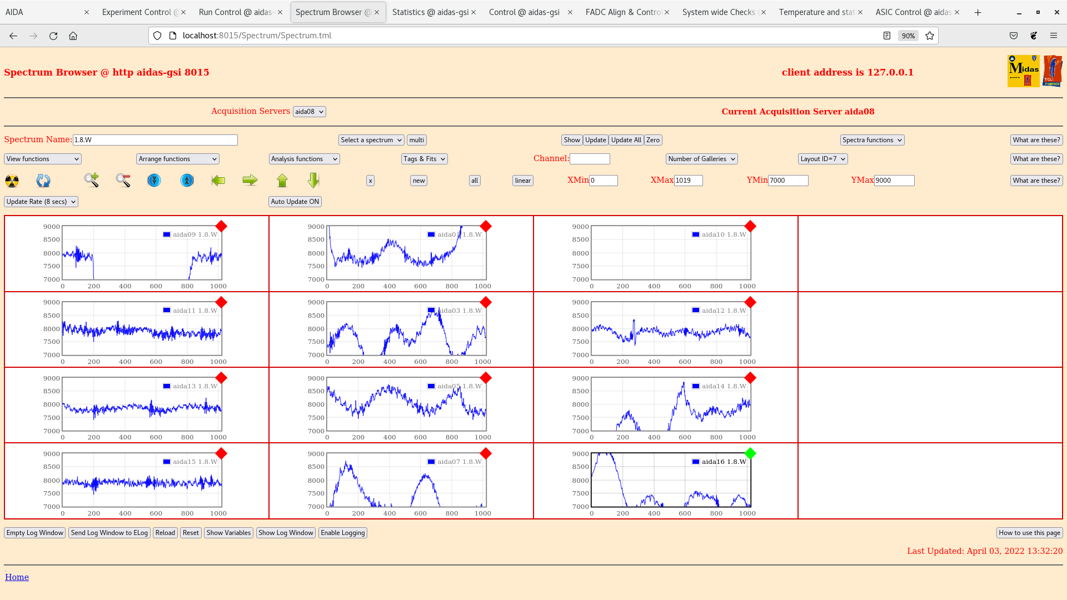Click green diamond marker on aida16 spectrum
The image size is (1067, 600).
pos(750,453)
